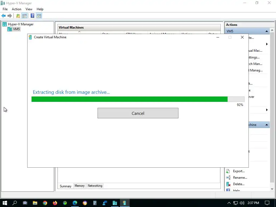This screenshot has height=207, width=276.
Task: Switch to Create Virtual Machine taskbar icon
Action: [x=125, y=203]
